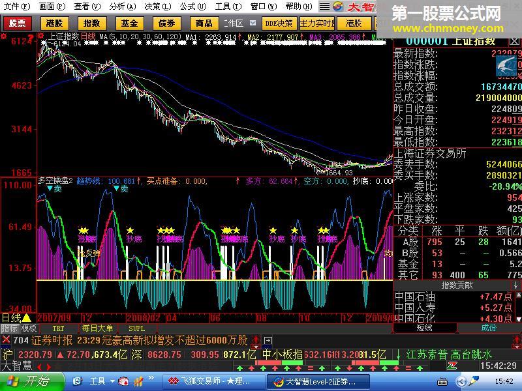The width and height of the screenshot is (522, 391).
Task: Expand the 工具 dropdown arrow on taskbar
Action: point(113,381)
